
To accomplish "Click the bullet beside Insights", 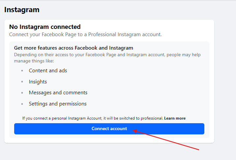I will tap(22, 82).
